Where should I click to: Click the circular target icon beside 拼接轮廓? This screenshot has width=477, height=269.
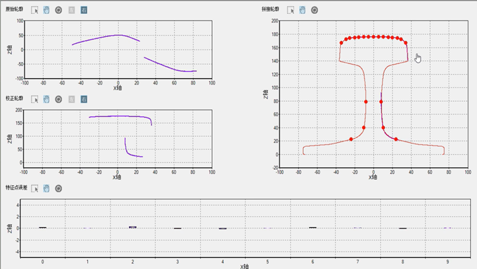[x=314, y=11]
